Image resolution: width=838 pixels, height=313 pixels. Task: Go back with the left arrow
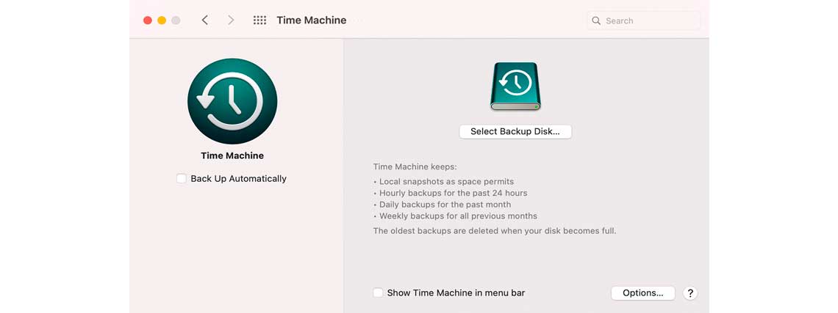pyautogui.click(x=205, y=21)
